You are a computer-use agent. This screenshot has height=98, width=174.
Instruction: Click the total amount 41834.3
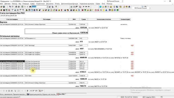pos(83,72)
